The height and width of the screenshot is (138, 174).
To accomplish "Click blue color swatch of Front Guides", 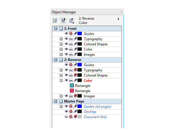I will [79, 33].
